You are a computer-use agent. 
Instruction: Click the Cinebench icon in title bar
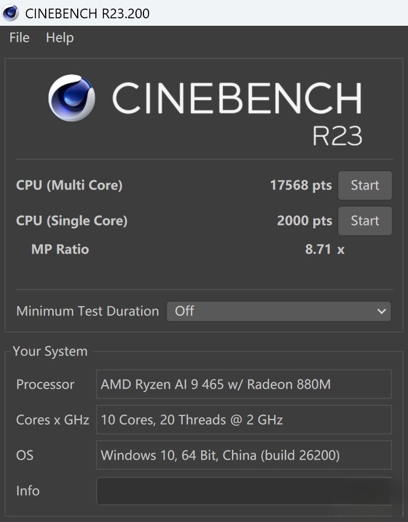click(10, 13)
